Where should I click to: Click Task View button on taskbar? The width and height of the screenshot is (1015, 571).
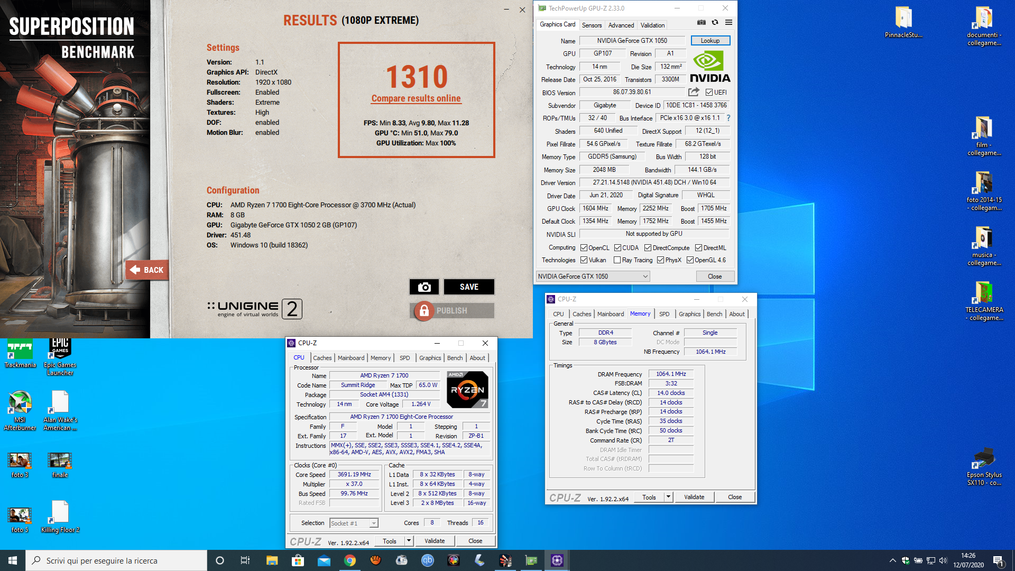pos(245,560)
